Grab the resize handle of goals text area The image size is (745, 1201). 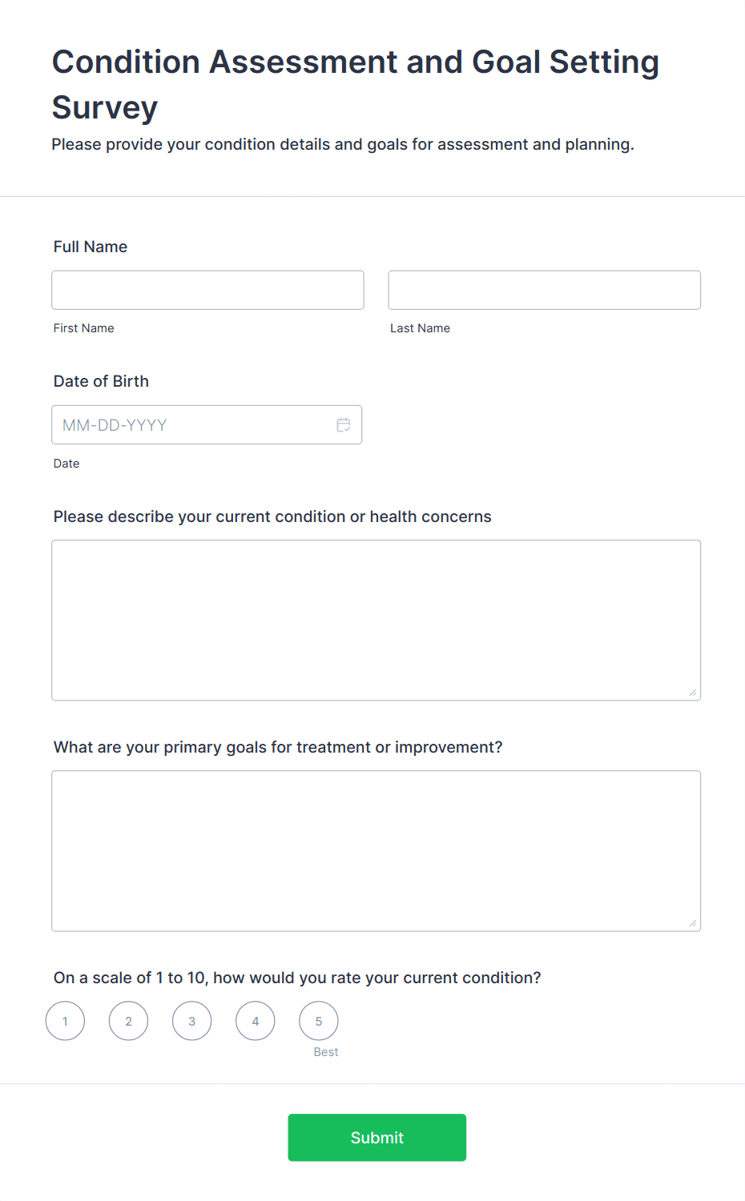point(693,923)
